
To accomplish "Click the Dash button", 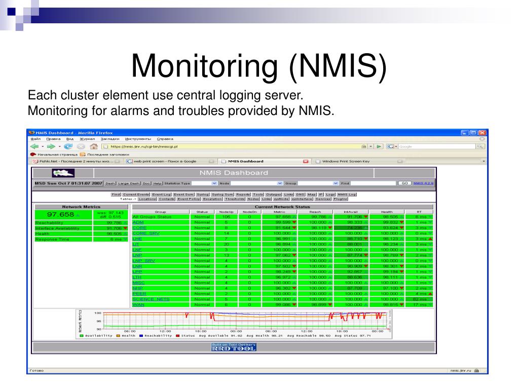I will (x=110, y=183).
